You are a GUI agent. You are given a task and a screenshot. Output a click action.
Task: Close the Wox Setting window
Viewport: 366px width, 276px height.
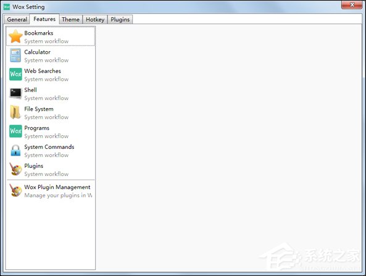click(352, 5)
